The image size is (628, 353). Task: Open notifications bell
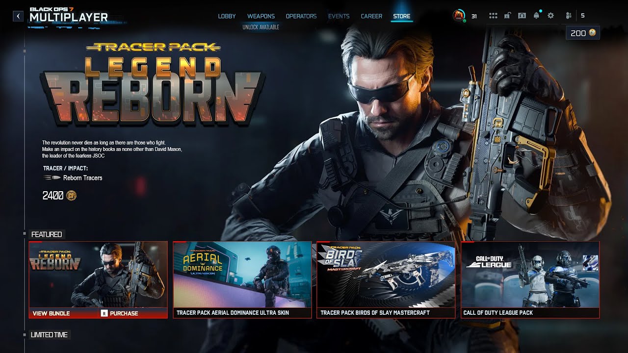(x=536, y=16)
